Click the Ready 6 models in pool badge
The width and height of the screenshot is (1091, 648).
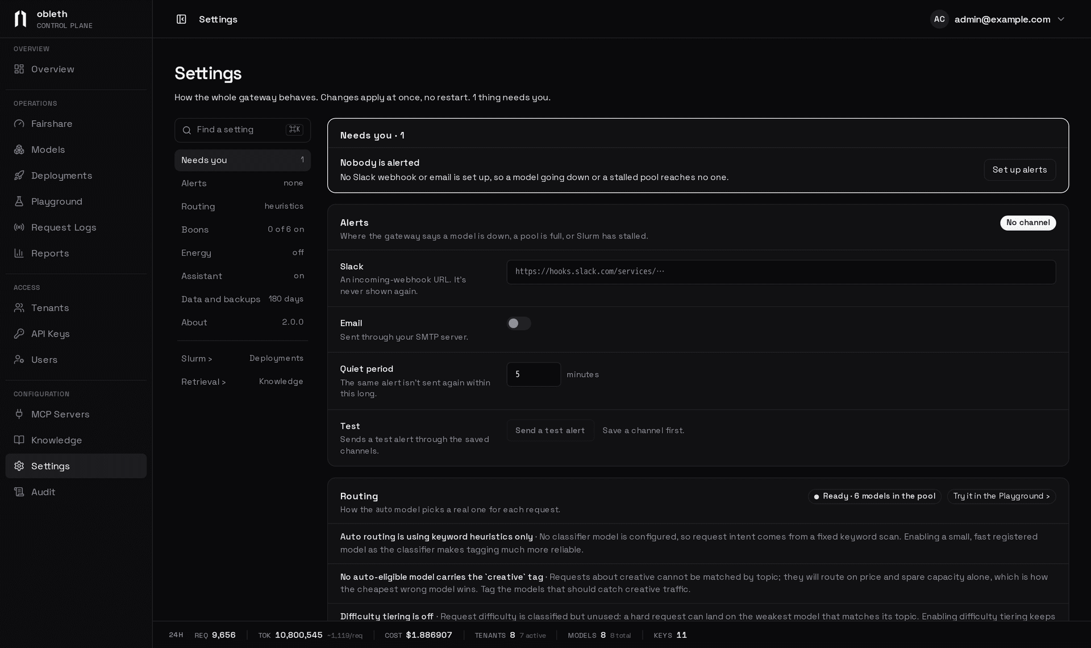click(875, 496)
